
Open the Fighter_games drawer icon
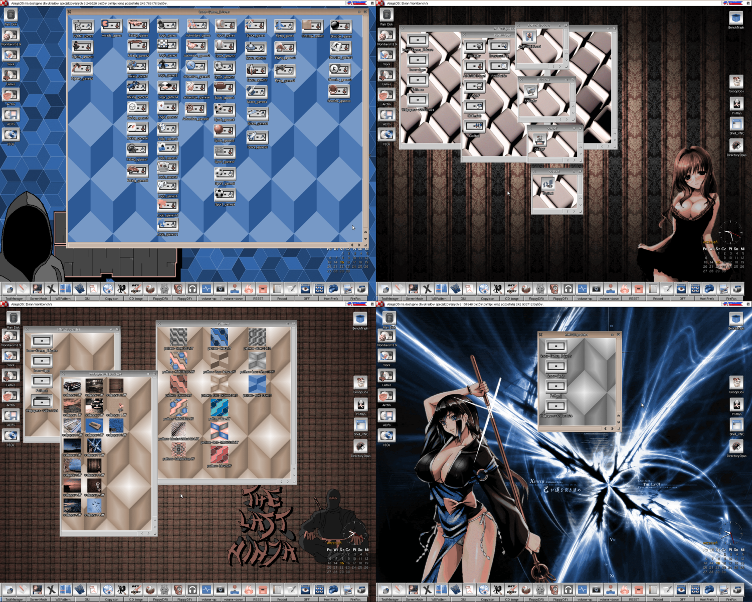(83, 26)
